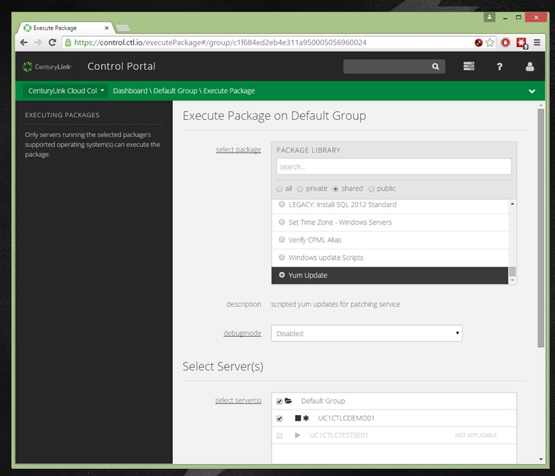Click the Default Group breadcrumb

point(176,91)
